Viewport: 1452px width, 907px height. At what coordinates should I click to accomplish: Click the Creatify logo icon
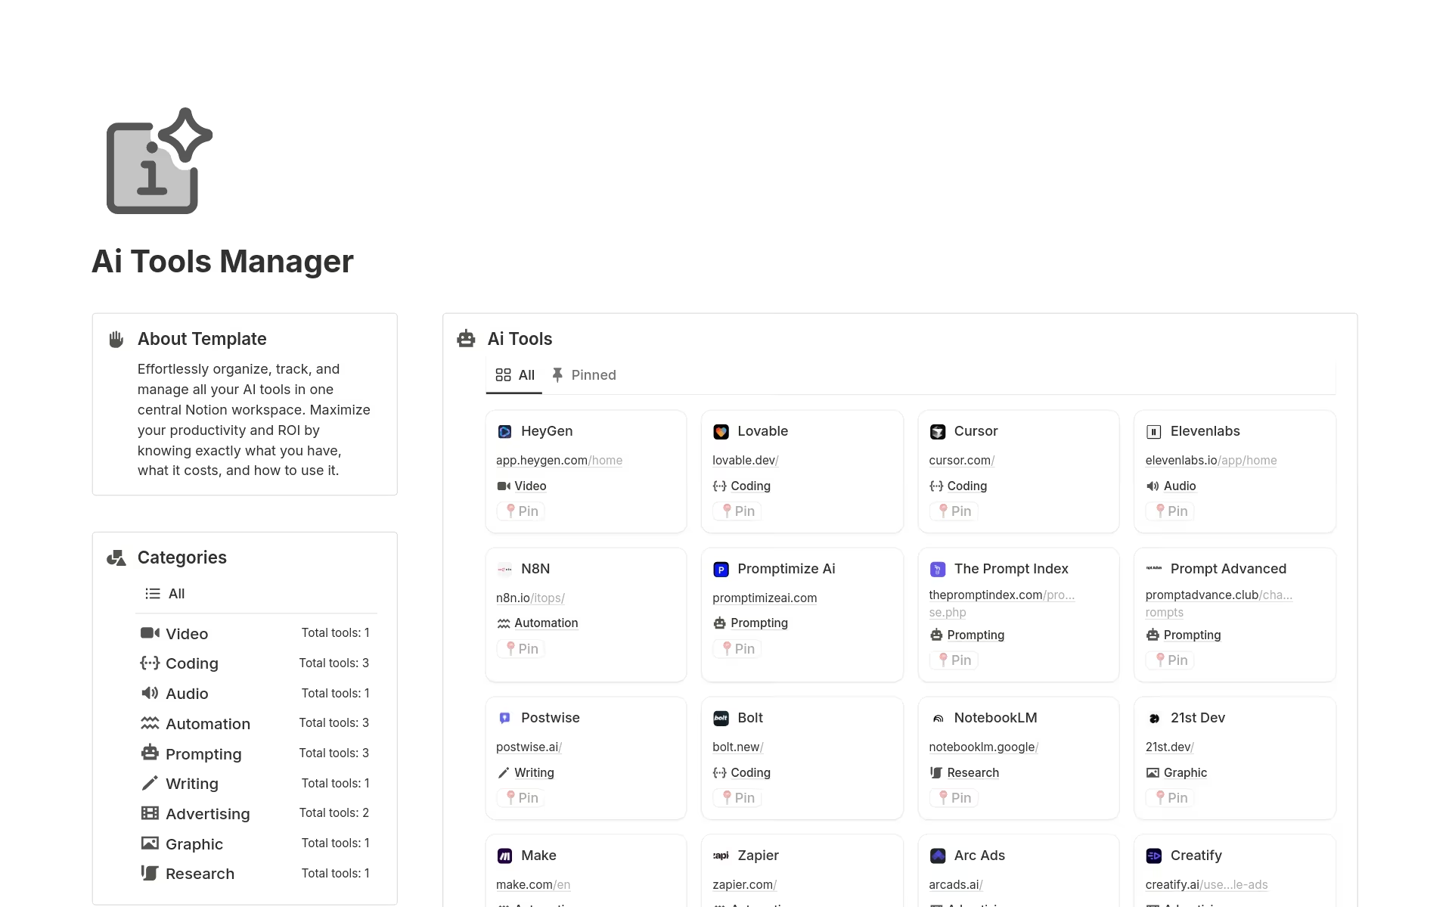(x=1153, y=856)
